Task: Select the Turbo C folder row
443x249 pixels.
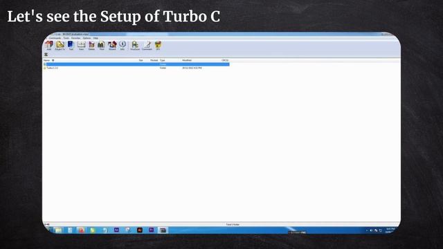Action: tap(136, 68)
